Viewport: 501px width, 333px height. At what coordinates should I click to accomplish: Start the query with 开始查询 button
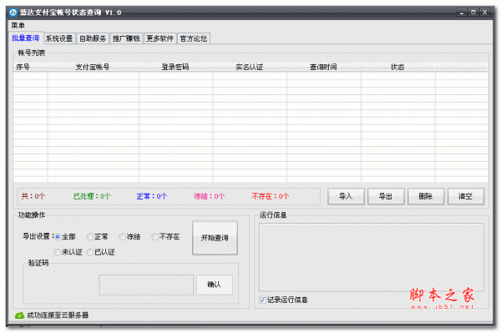point(215,238)
